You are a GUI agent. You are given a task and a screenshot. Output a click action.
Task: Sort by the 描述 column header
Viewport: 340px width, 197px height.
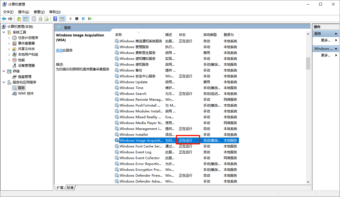170,35
